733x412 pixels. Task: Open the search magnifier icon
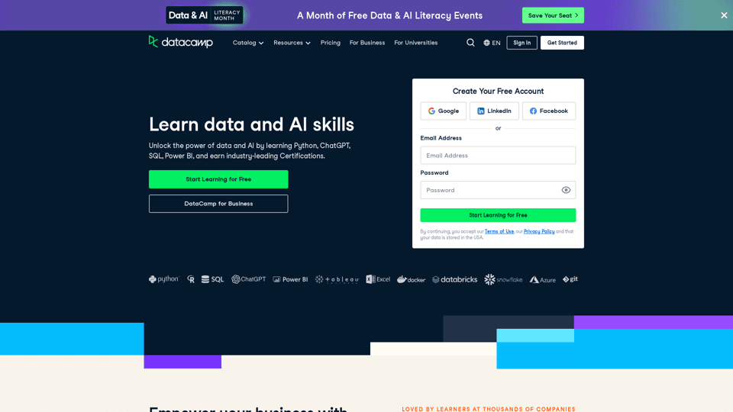click(470, 43)
